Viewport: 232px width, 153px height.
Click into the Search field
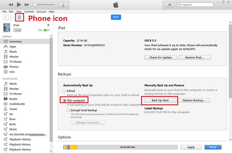(195, 5)
